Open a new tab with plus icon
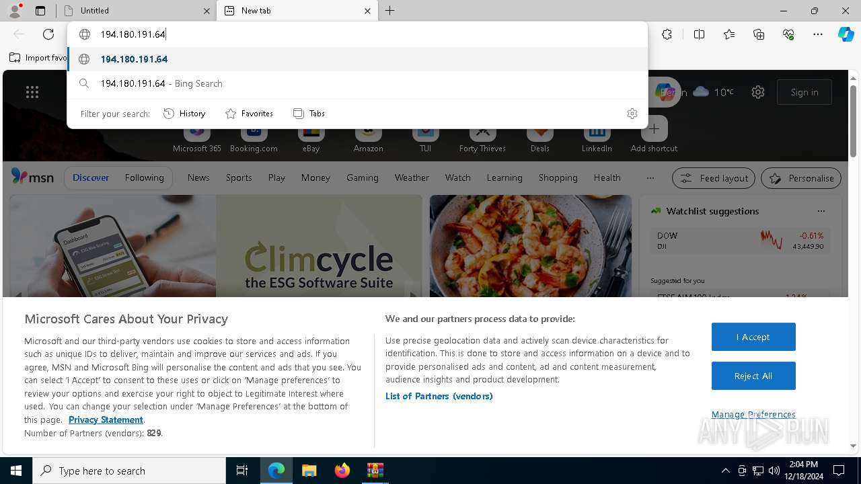Viewport: 861px width, 484px height. (390, 11)
